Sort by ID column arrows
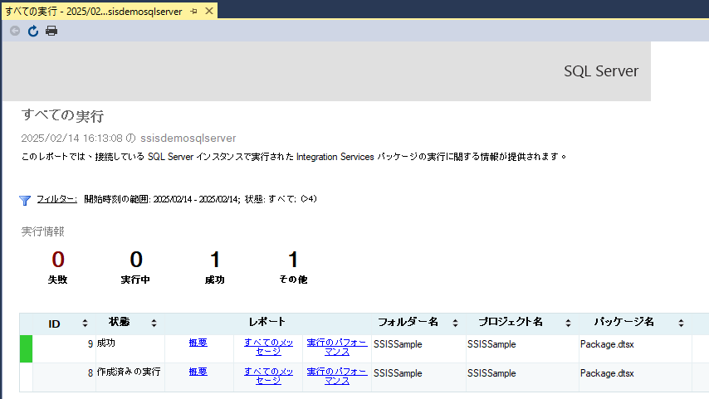Screen dimensions: 709x399 (85, 323)
